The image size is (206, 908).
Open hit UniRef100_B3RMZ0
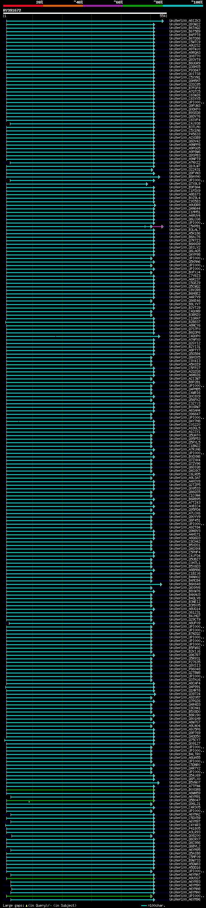[x=185, y=315]
